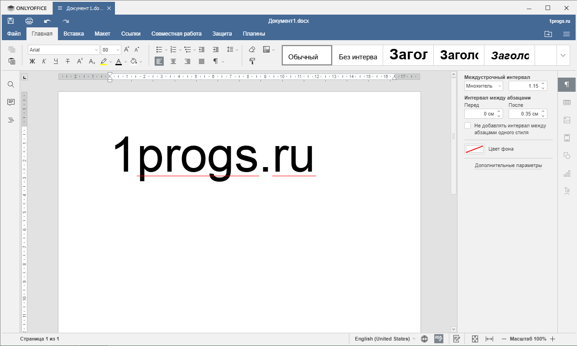Open shape settings in the right sidebar
This screenshot has width=577, height=346.
[567, 156]
